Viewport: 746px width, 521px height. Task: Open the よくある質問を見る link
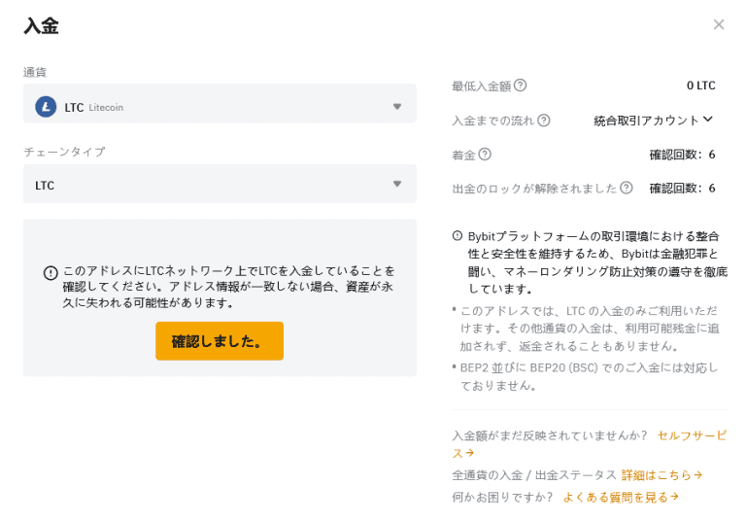pos(620,497)
